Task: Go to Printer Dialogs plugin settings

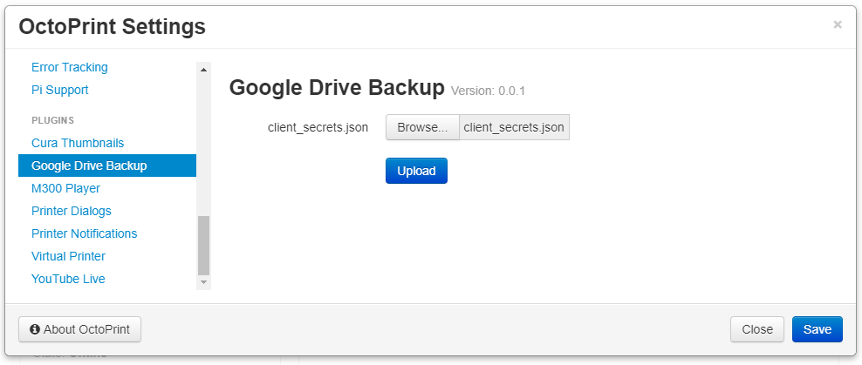Action: pyautogui.click(x=71, y=211)
